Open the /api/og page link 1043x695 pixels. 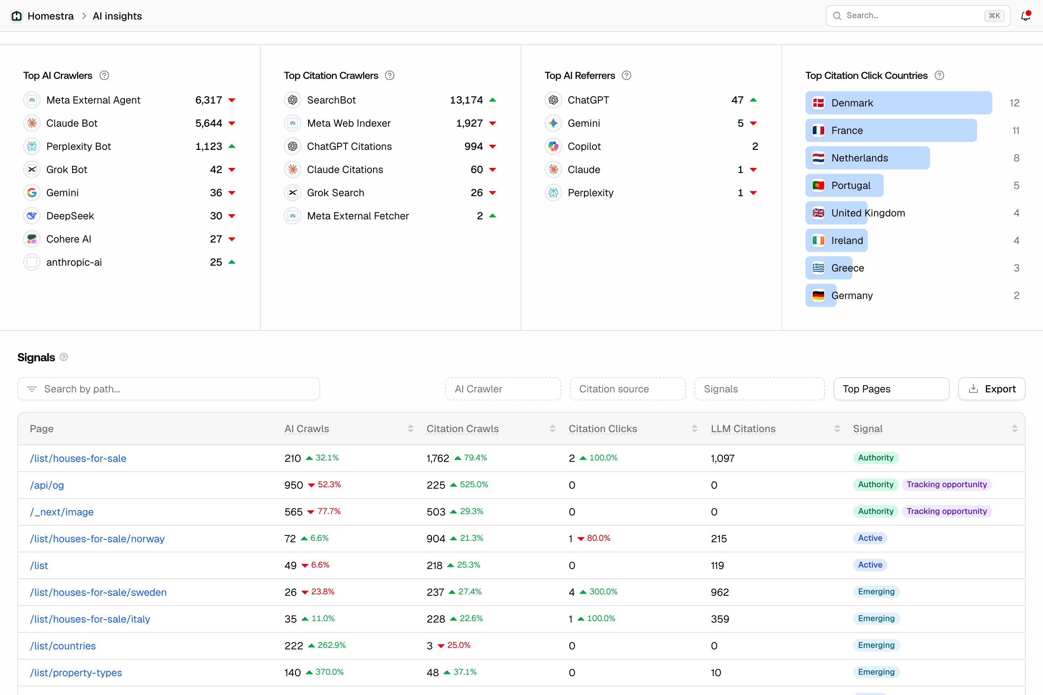click(x=47, y=485)
